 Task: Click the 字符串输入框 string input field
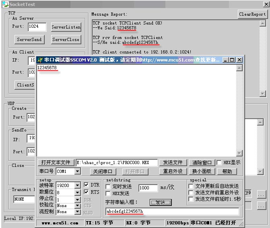click(x=172, y=212)
